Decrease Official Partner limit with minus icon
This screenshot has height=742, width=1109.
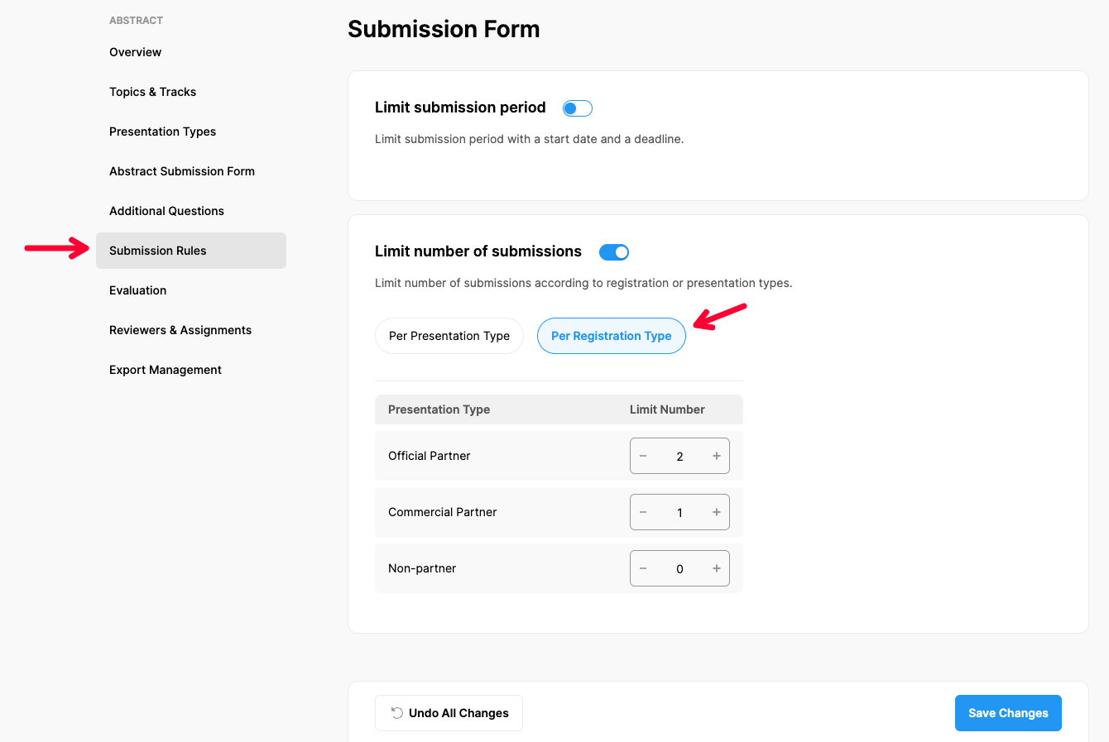(643, 456)
